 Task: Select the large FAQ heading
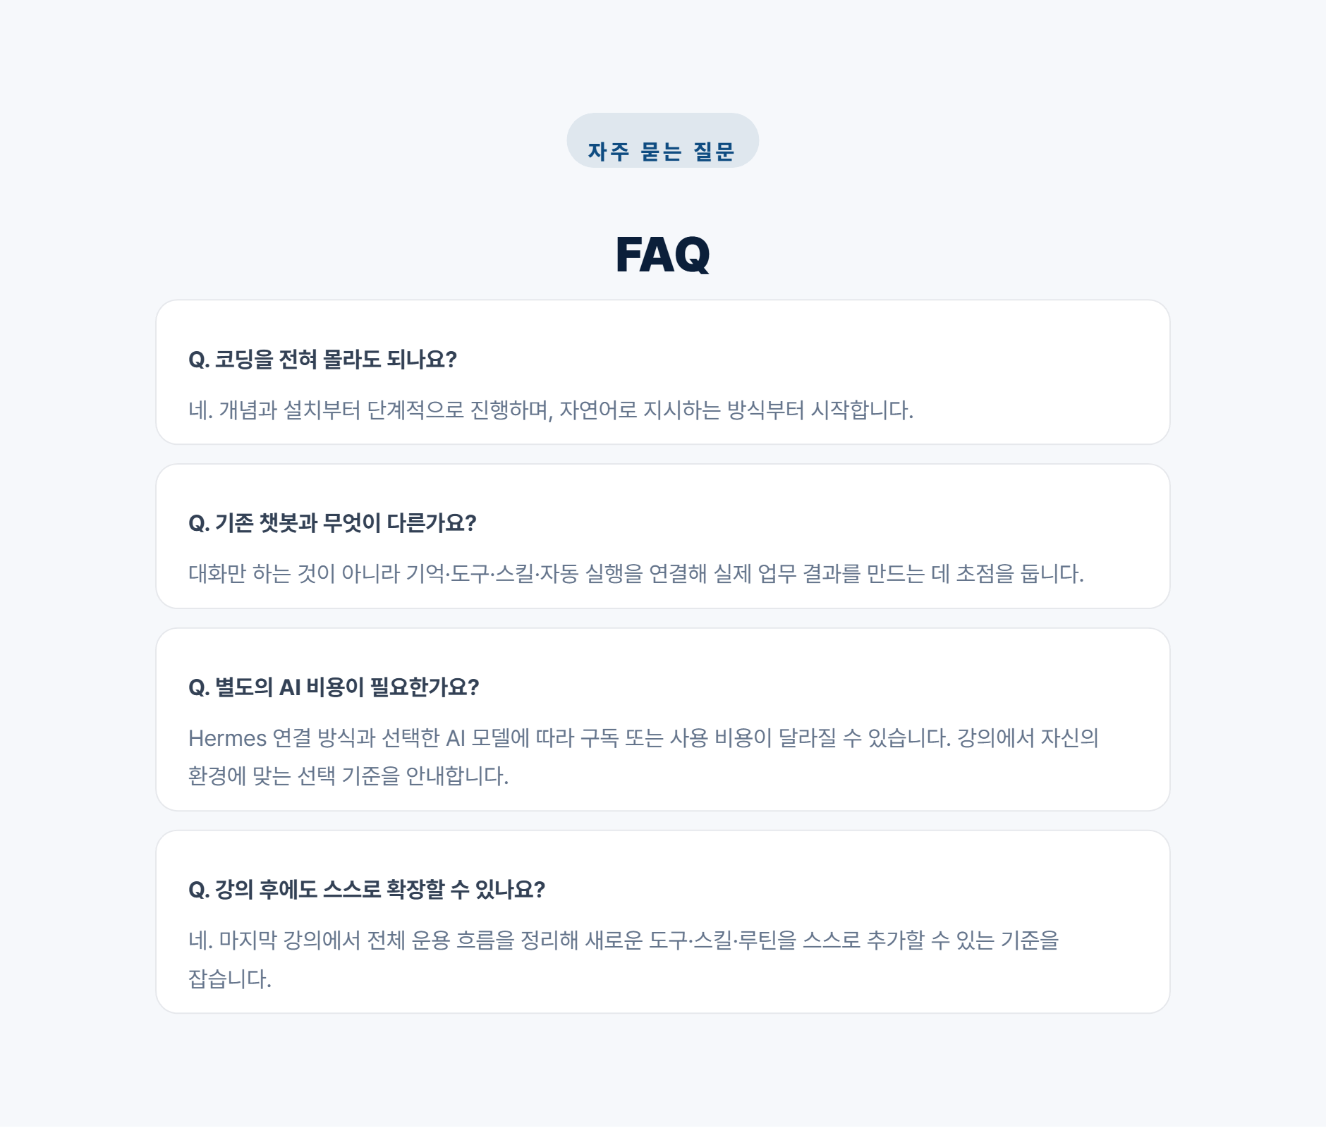(662, 255)
